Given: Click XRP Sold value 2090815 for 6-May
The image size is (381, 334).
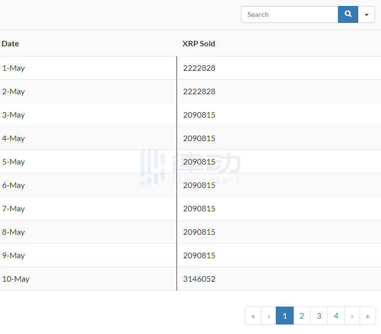Looking at the screenshot, I should pos(199,185).
